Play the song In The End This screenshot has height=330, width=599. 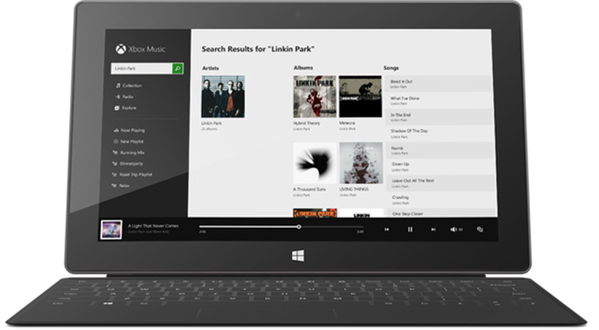439,117
